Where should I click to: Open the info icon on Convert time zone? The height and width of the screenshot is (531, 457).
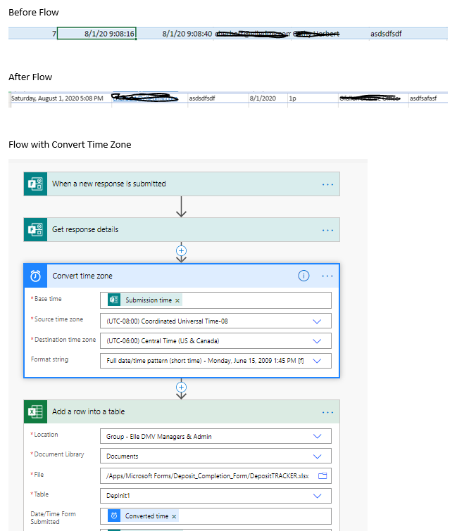pyautogui.click(x=303, y=276)
